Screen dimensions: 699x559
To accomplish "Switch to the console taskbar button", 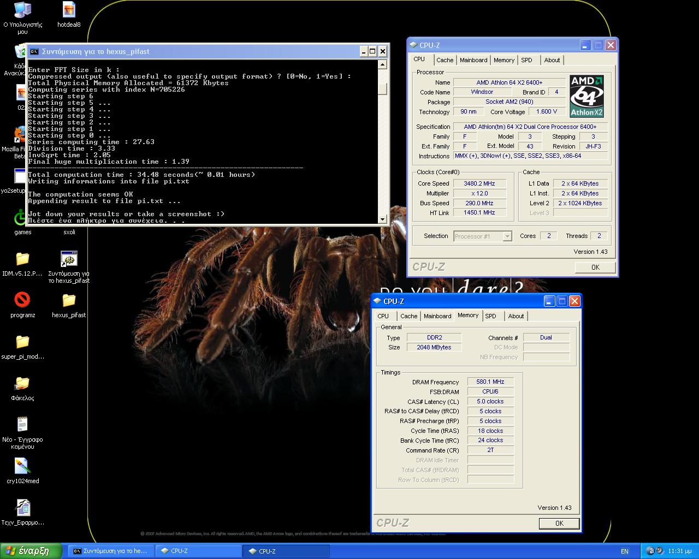I will coord(111,551).
